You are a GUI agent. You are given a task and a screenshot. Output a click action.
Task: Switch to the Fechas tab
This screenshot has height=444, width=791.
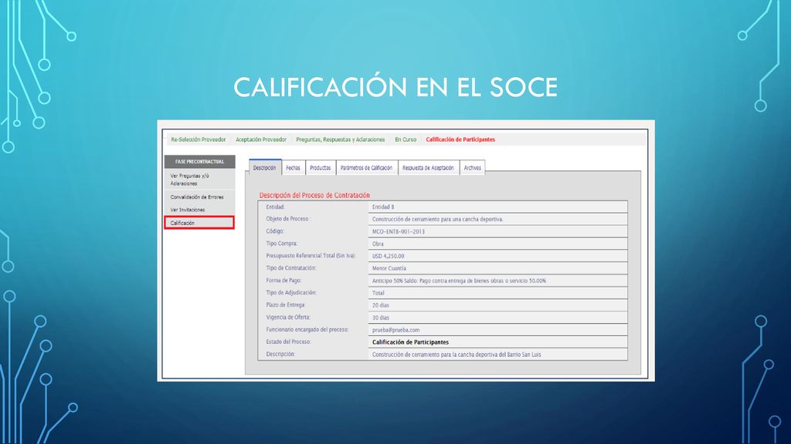[x=293, y=167]
